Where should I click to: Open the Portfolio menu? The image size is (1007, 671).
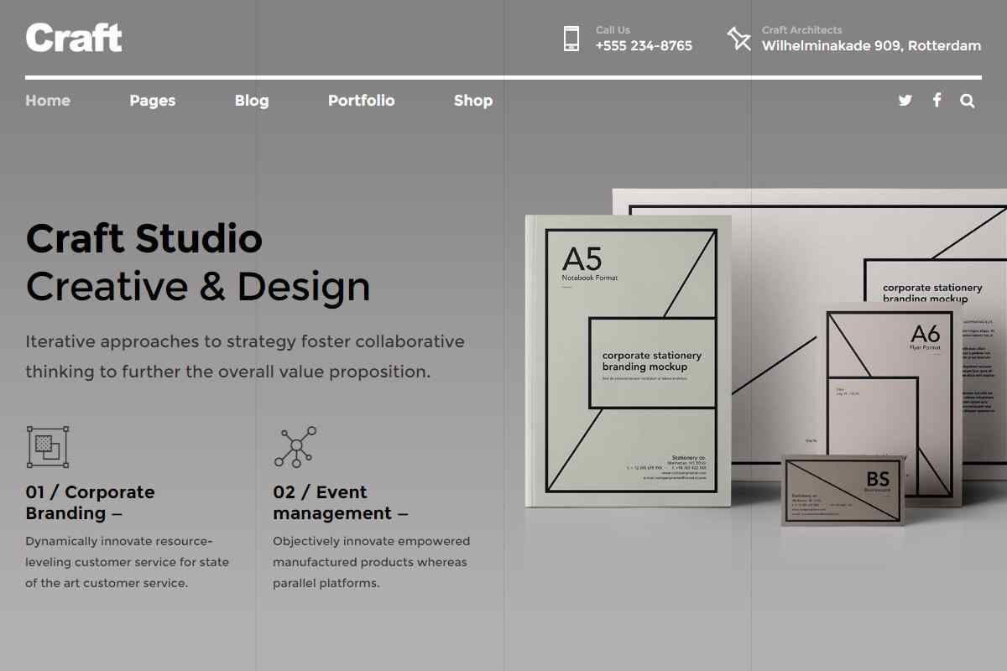[361, 101]
